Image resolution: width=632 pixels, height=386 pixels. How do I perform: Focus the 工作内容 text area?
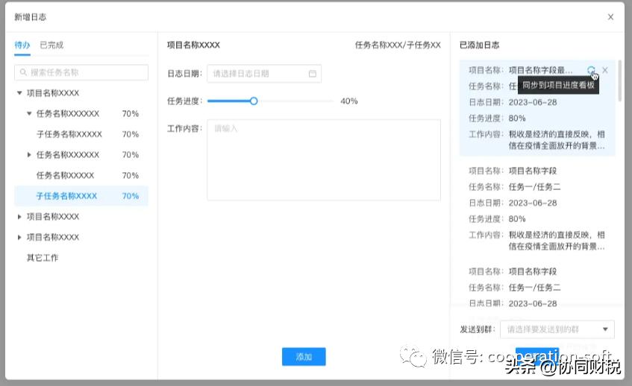324,159
